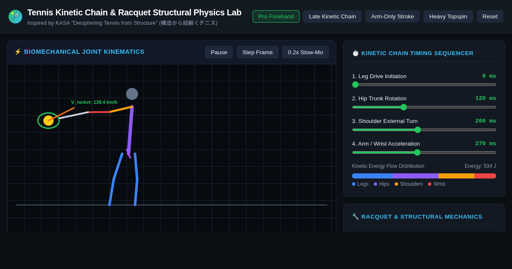Click the Hips legend dot

(x=375, y=184)
